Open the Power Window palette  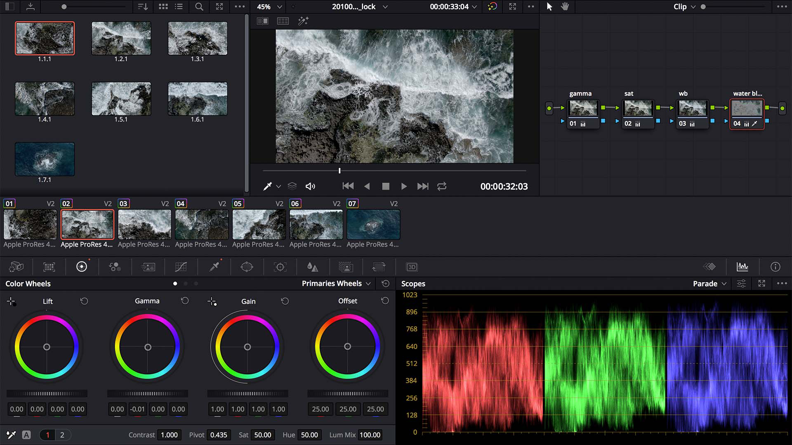(247, 267)
